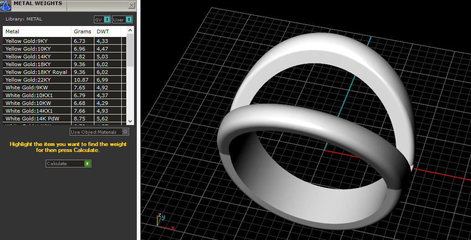Click the metal list scrollbar thumb
The height and width of the screenshot is (240, 471).
click(x=130, y=50)
